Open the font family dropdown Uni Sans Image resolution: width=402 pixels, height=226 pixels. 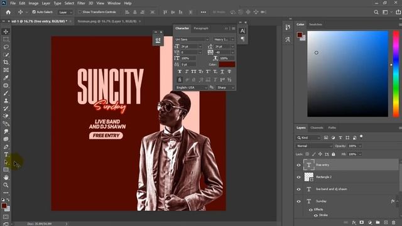point(192,40)
